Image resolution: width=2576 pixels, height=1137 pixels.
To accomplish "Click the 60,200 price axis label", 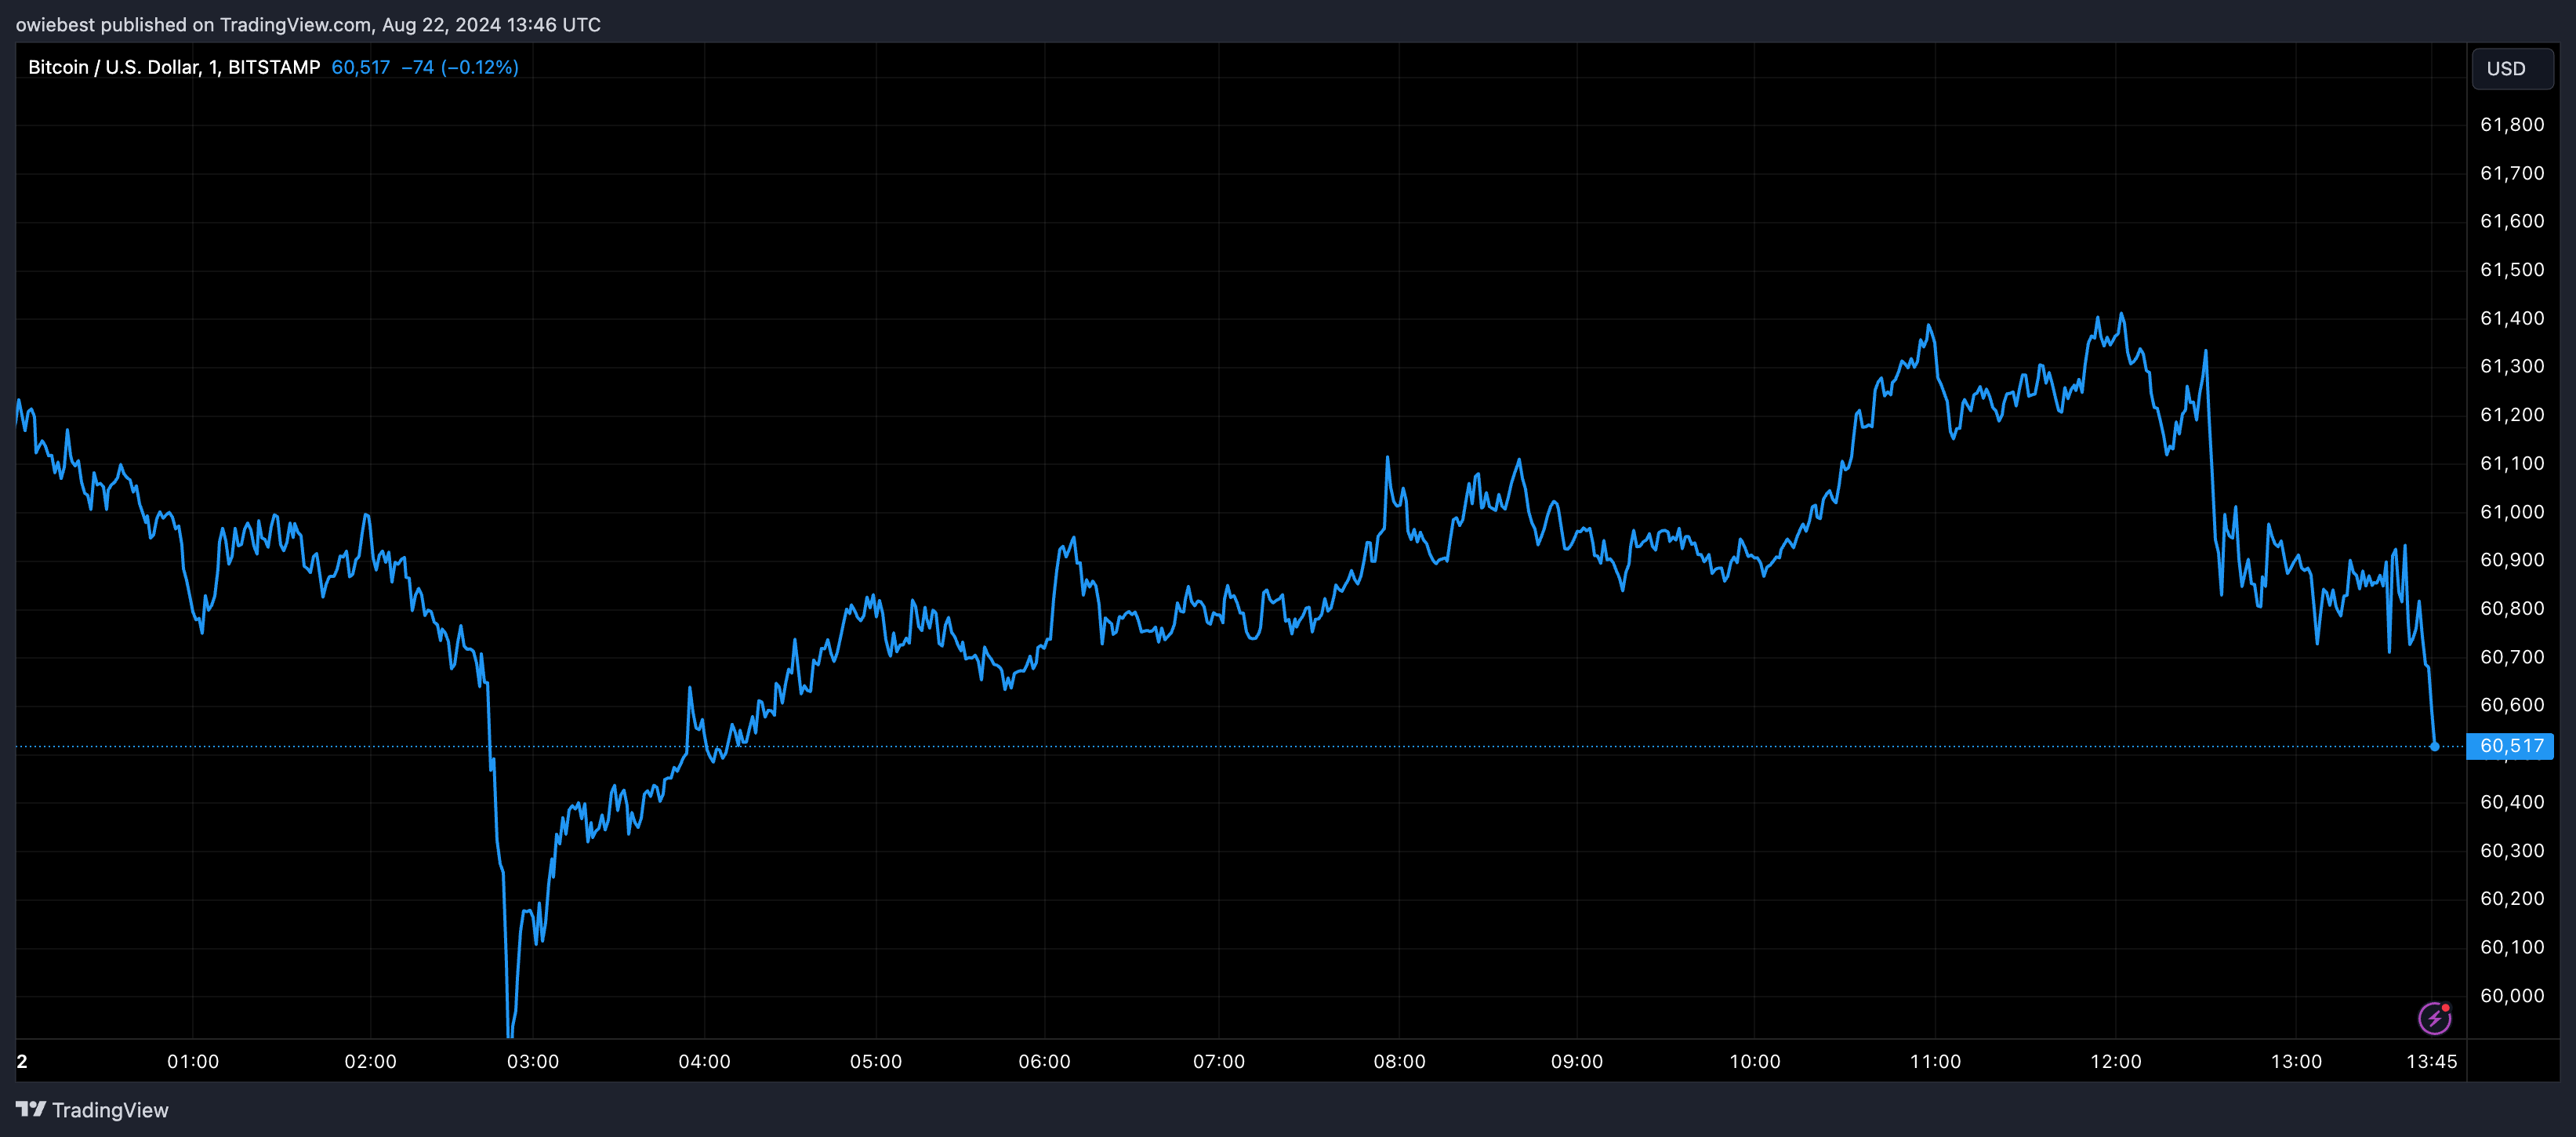I will pyautogui.click(x=2512, y=899).
